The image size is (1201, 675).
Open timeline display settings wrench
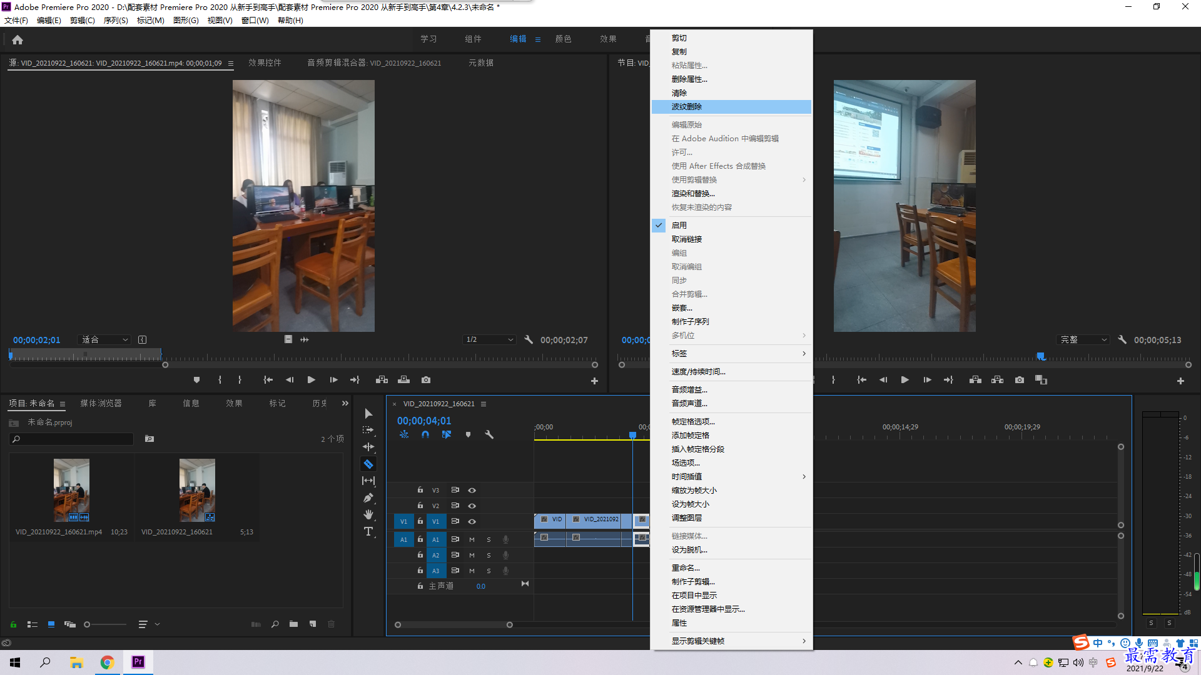[489, 434]
